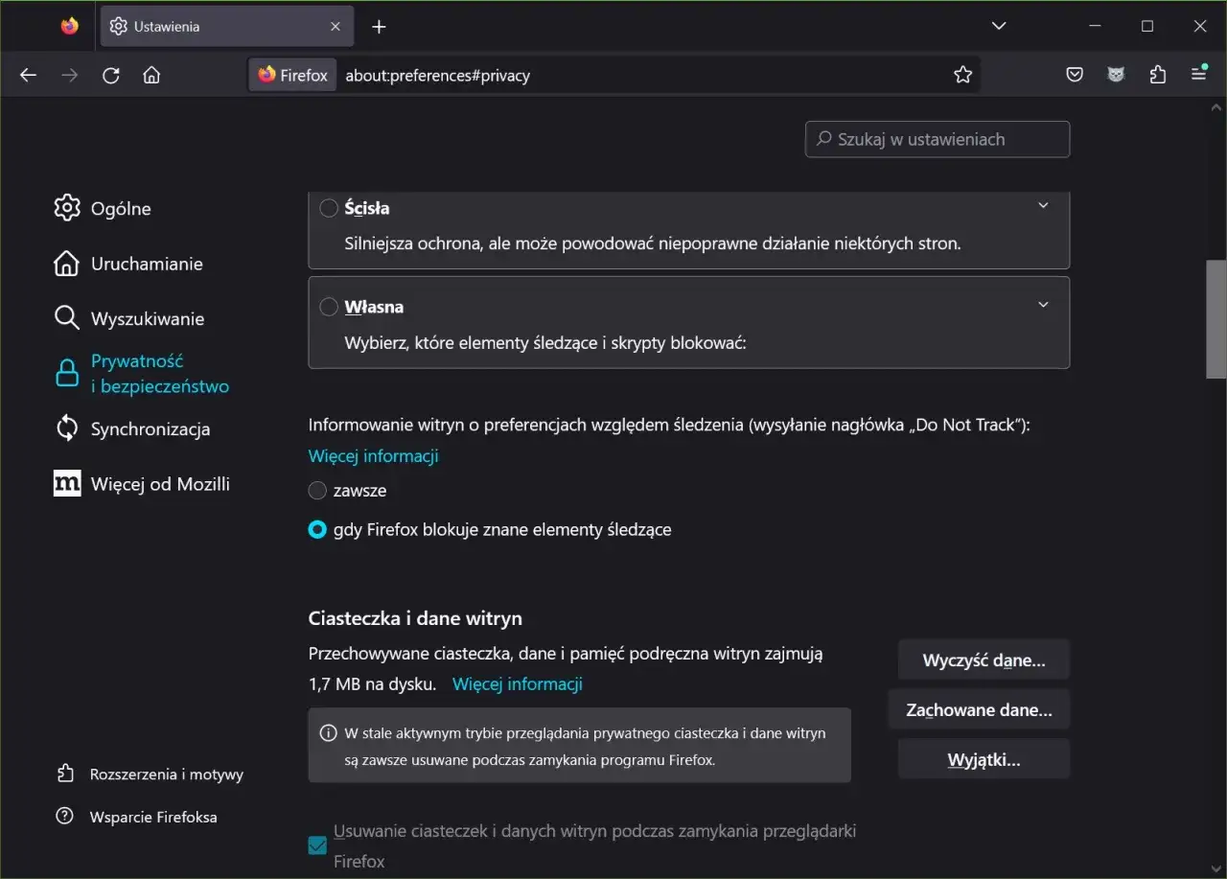Toggle Usuwanie ciasteczek i danych witryn checkbox

click(x=317, y=846)
